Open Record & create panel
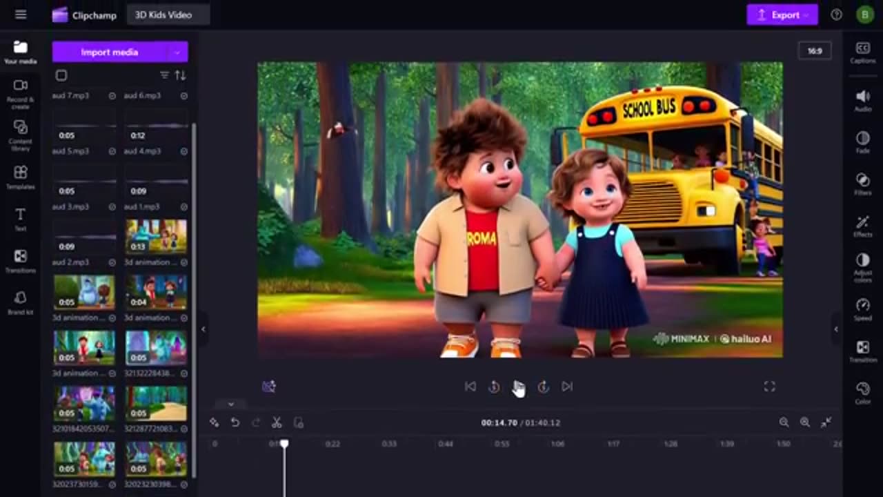 point(20,94)
